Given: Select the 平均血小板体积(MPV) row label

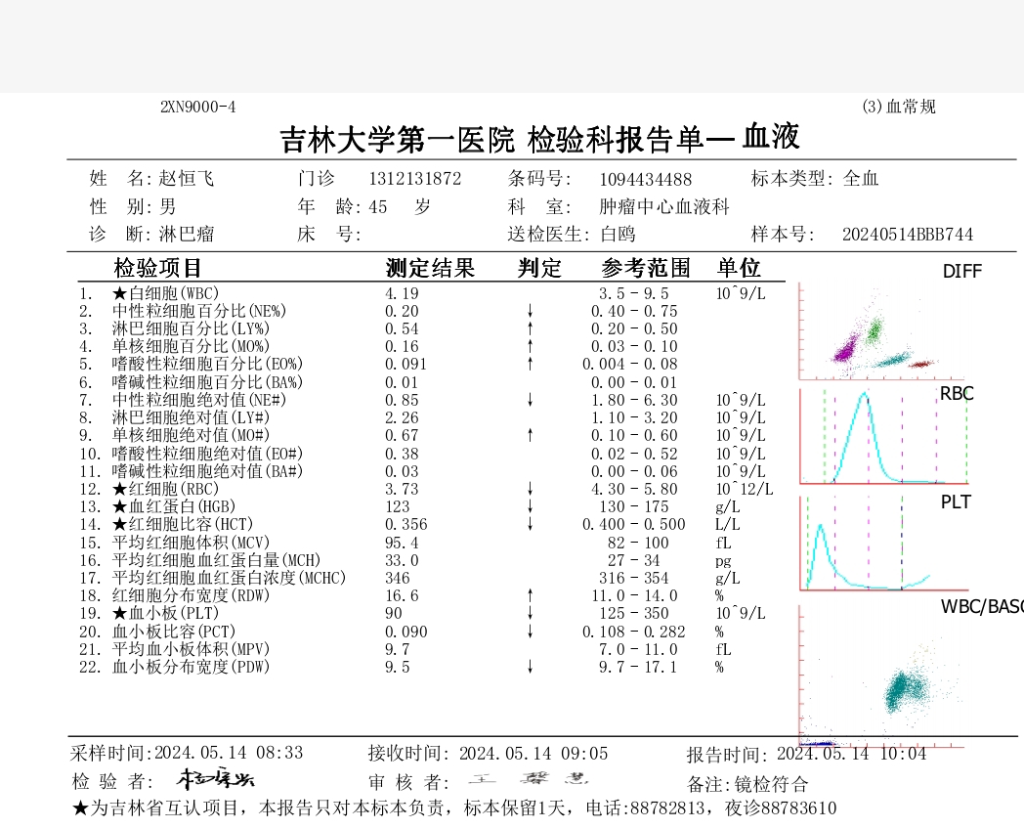Looking at the screenshot, I should tap(191, 649).
